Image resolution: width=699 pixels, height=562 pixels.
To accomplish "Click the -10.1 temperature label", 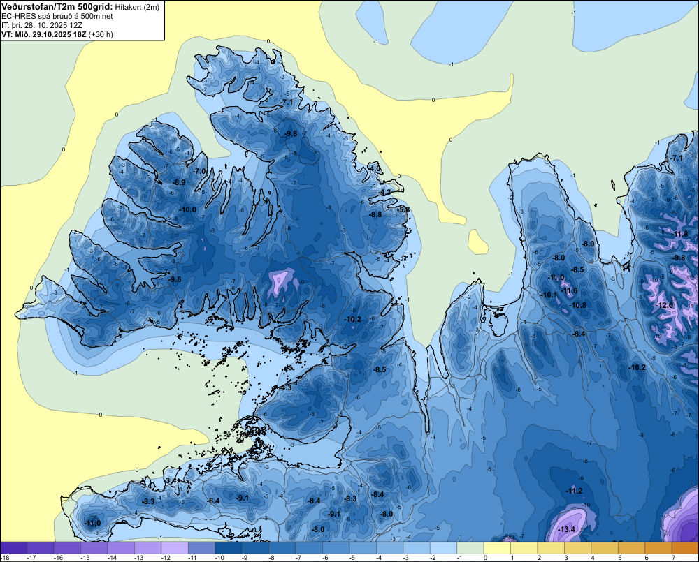I will [x=549, y=295].
